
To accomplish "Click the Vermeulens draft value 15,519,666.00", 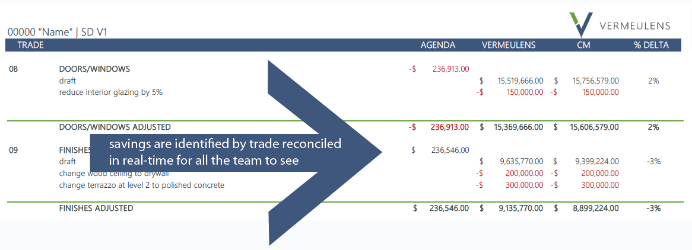I will [520, 81].
